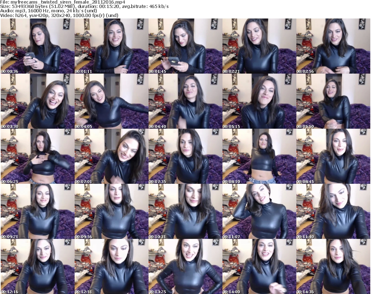The width and height of the screenshot is (371, 294).
Task: Click the thumbnail at 00:05:15
Action: point(259,101)
